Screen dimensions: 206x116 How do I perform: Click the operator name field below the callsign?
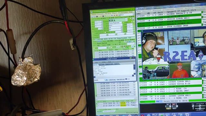(x=115, y=23)
